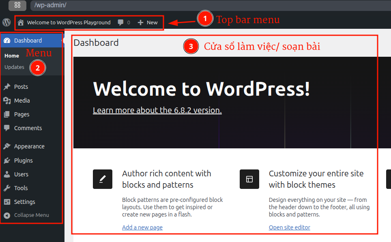Screen dimensions: 391x242
Task: Go to the Media menu
Action: pos(22,101)
